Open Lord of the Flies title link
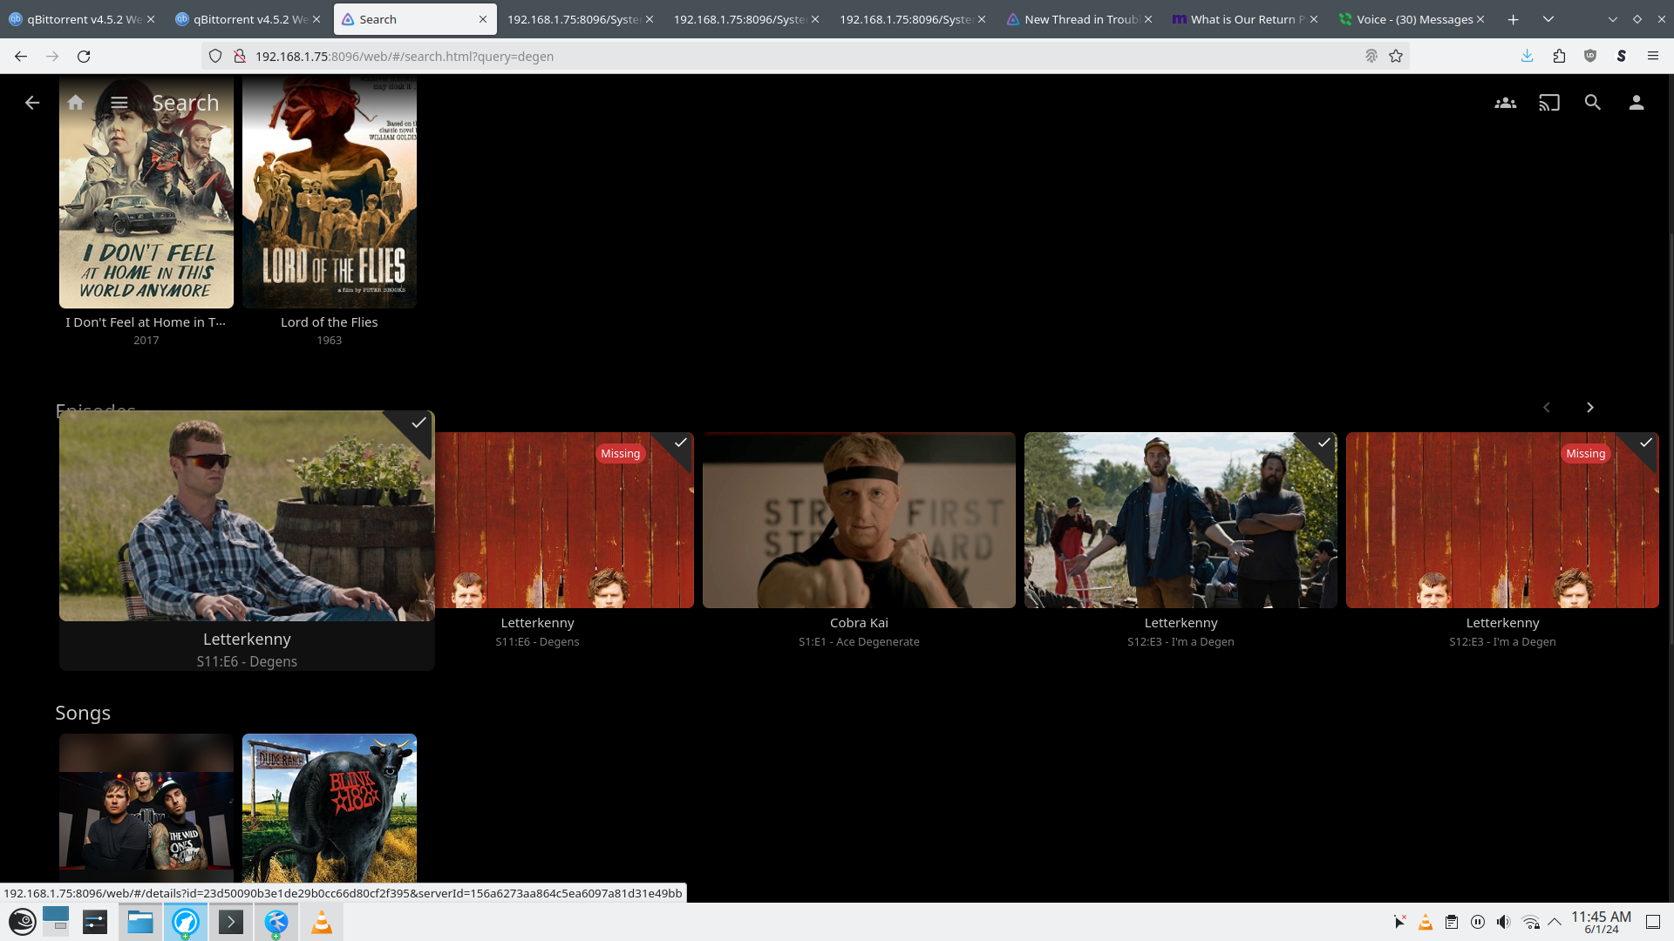 coord(329,322)
